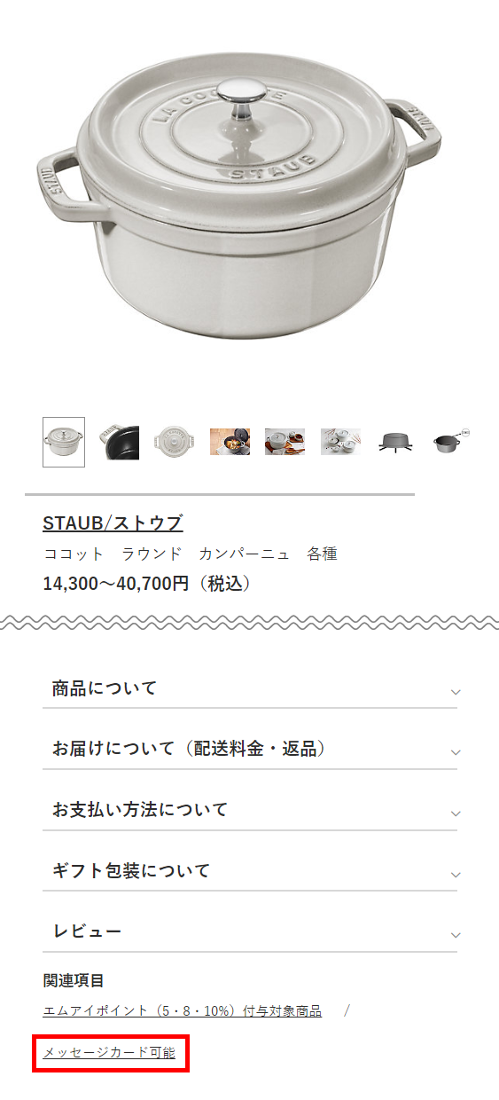The height and width of the screenshot is (1100, 499).
Task: Open the 商品について heading
Action: tap(105, 687)
